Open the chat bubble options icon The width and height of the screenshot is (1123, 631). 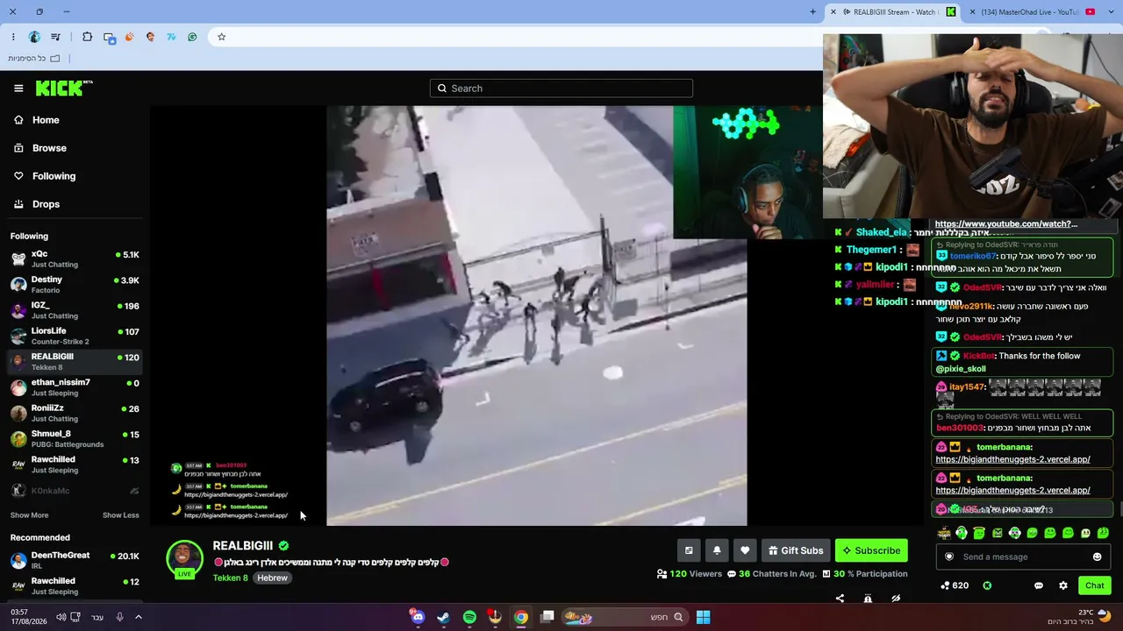1039,585
